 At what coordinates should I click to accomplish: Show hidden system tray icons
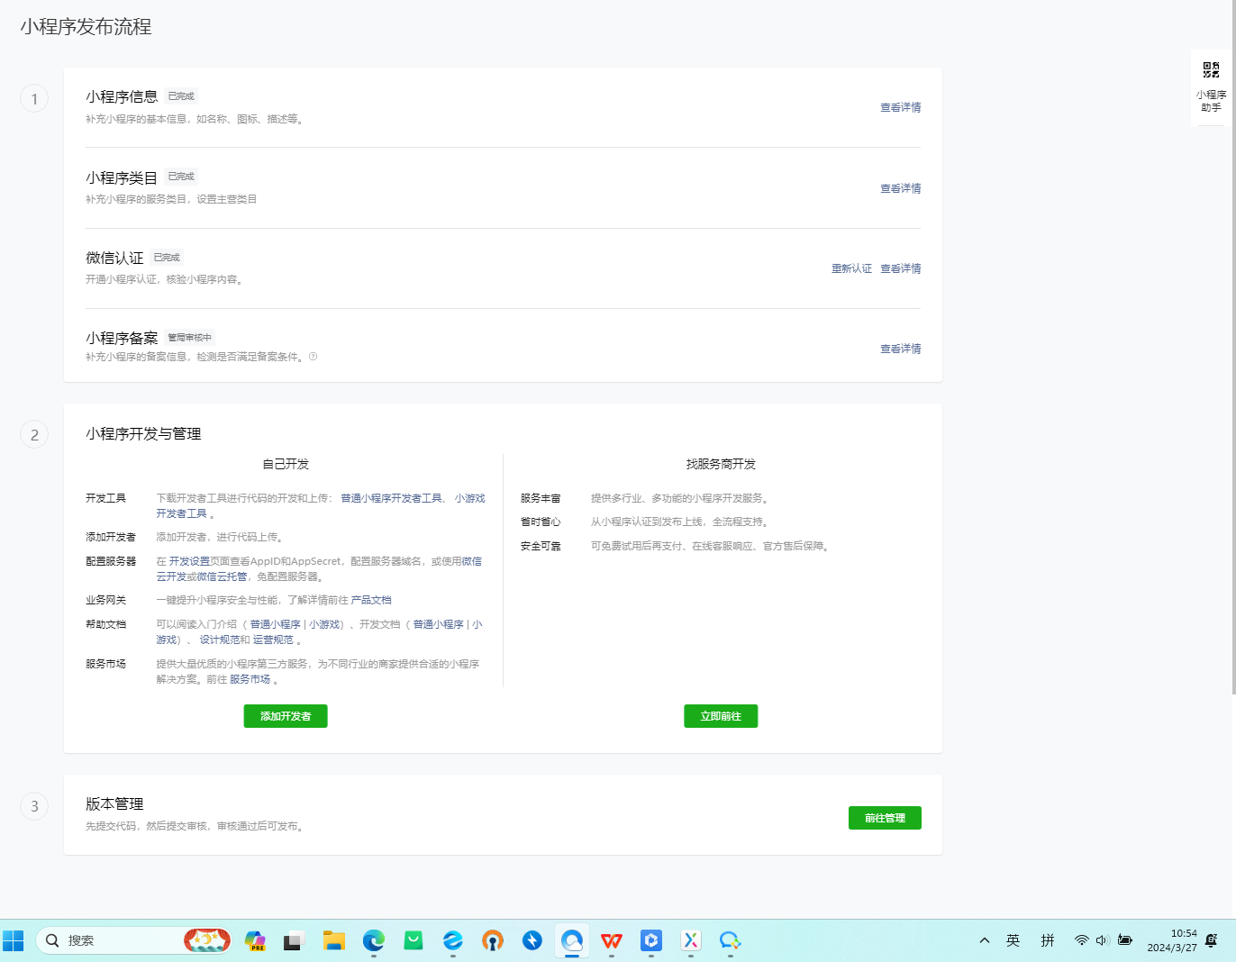tap(985, 940)
